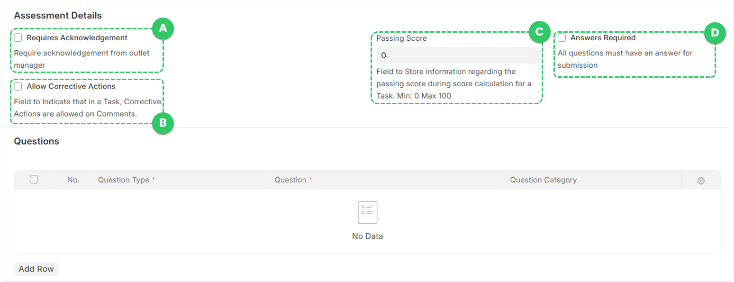Click the No. column label
This screenshot has width=734, height=282.
74,180
